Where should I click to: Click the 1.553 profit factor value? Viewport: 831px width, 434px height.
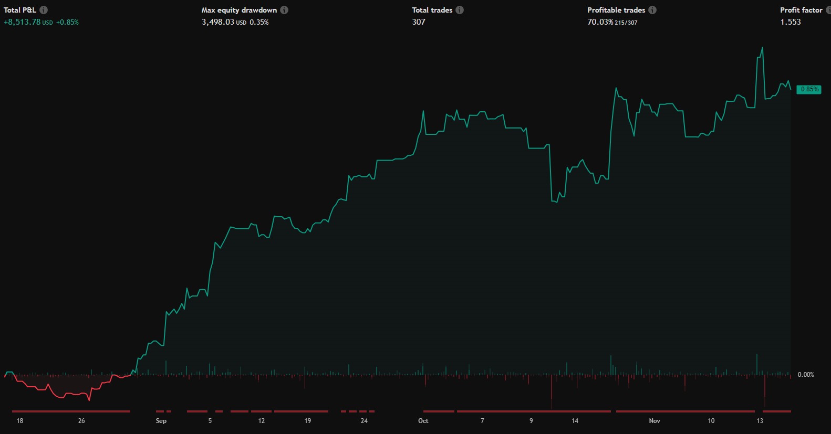coord(791,22)
